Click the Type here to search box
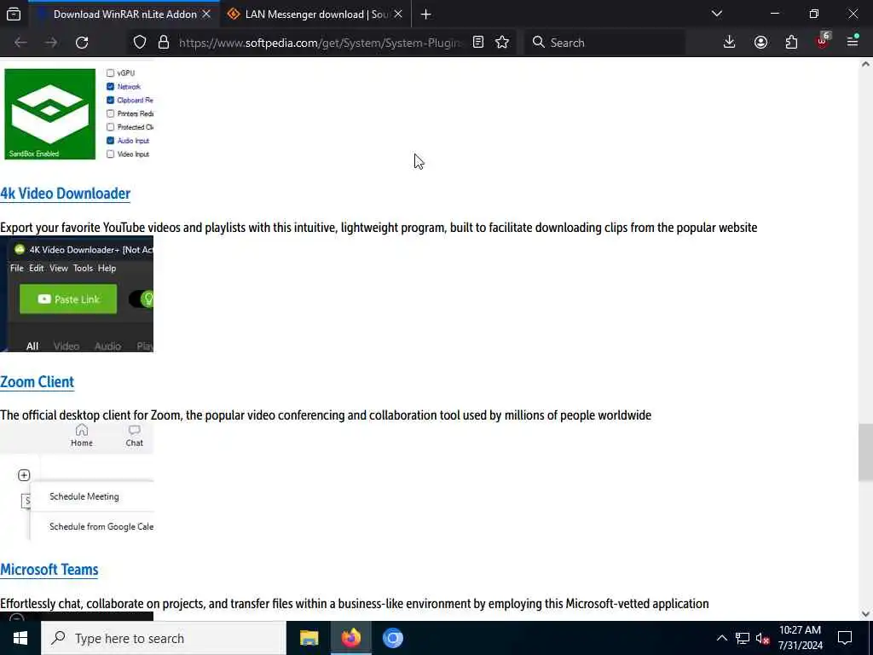Image resolution: width=873 pixels, height=655 pixels. click(x=164, y=638)
